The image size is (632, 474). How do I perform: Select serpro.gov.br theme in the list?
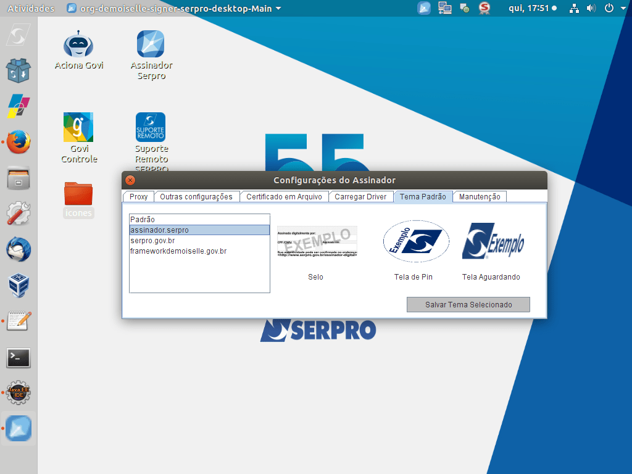152,241
